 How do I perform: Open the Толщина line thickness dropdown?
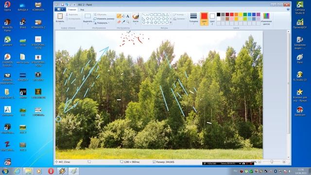pos(193,18)
